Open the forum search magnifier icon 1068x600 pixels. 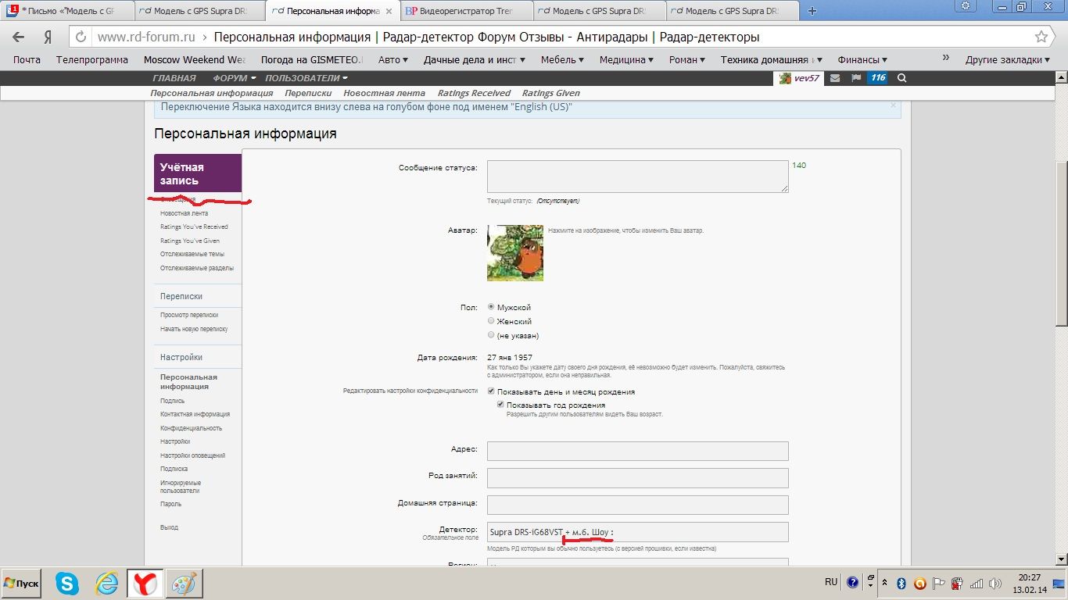(x=902, y=78)
